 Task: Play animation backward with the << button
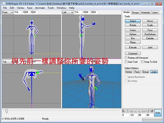click(x=131, y=111)
